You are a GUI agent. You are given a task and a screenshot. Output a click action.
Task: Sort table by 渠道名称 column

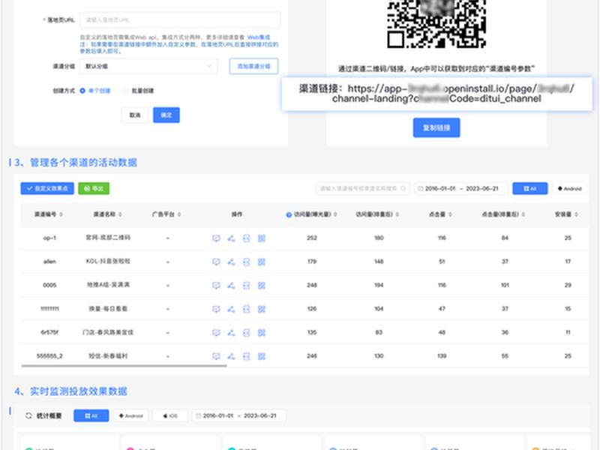120,214
